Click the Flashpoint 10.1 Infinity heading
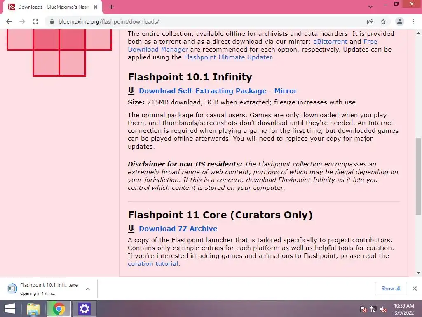Screen dimensions: 422x317 pos(190,77)
